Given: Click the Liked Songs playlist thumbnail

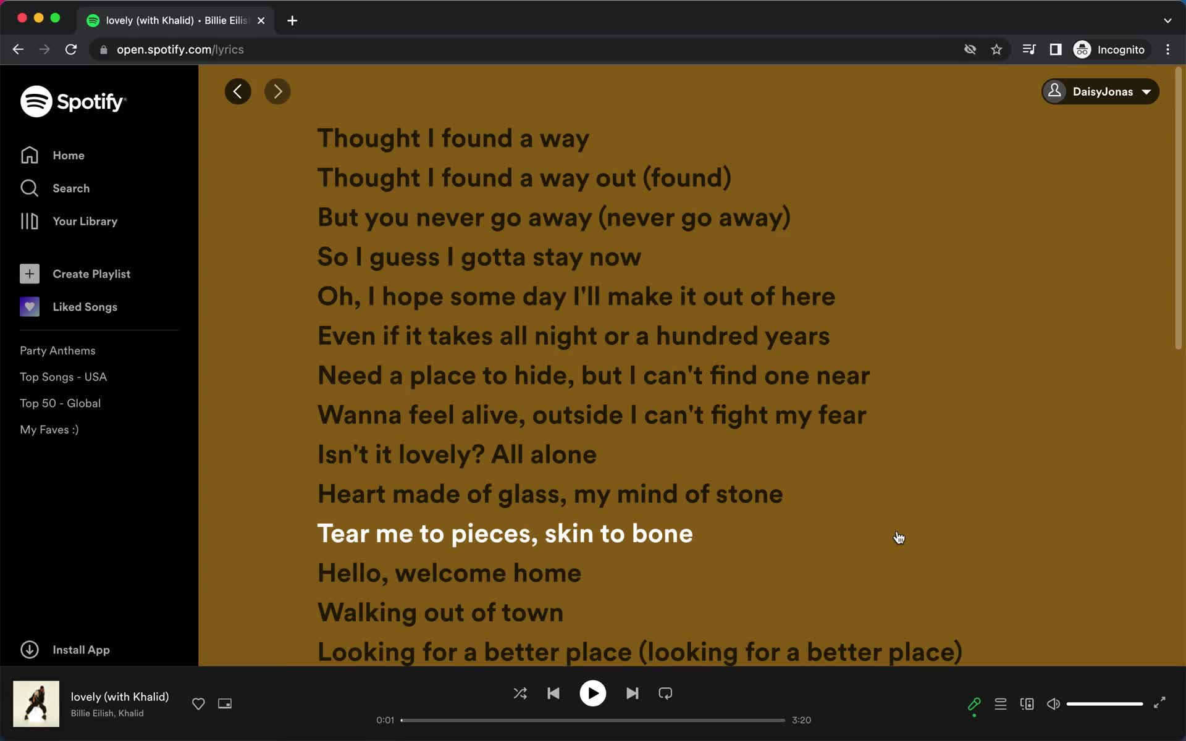Looking at the screenshot, I should point(29,306).
